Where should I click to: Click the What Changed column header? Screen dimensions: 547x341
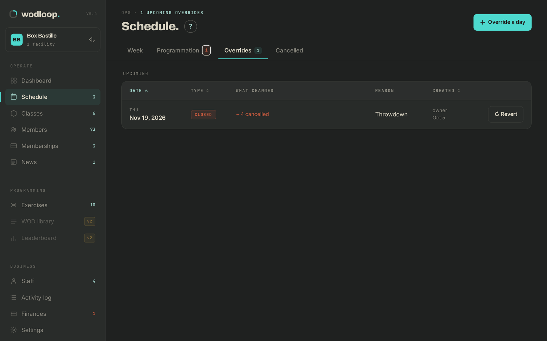pos(255,91)
